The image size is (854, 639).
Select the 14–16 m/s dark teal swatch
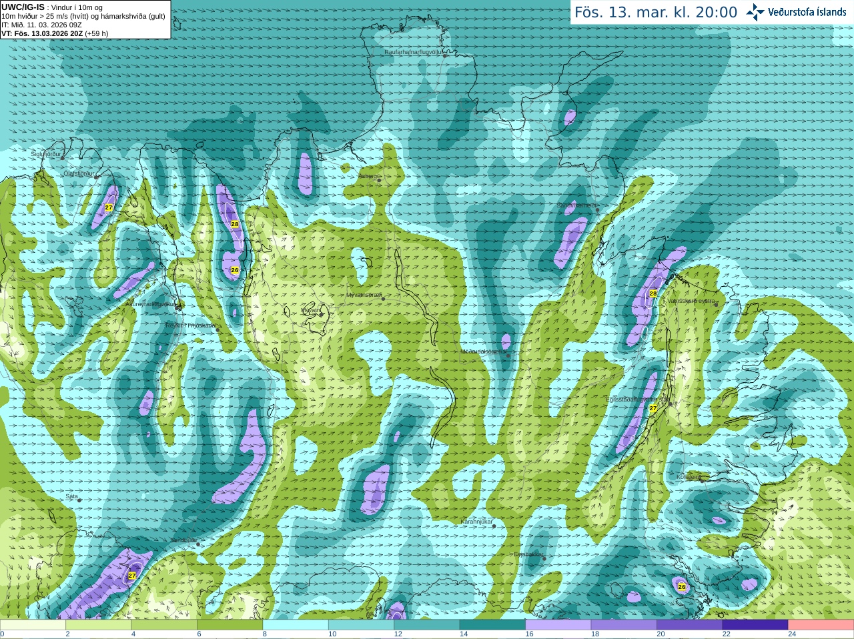[x=492, y=625]
